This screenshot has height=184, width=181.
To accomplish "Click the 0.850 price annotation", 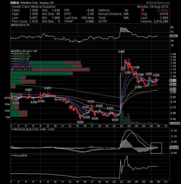I will click(x=28, y=90).
